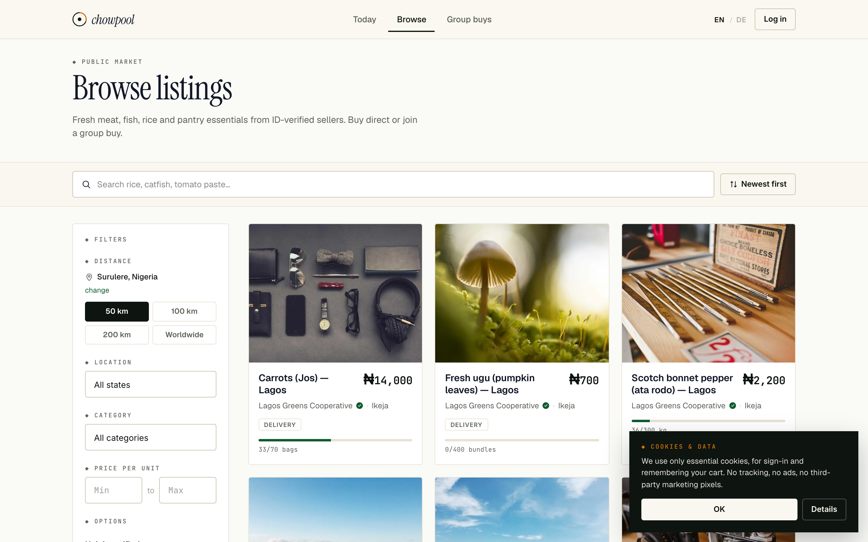
Task: Open the All states dropdown
Action: pyautogui.click(x=151, y=384)
